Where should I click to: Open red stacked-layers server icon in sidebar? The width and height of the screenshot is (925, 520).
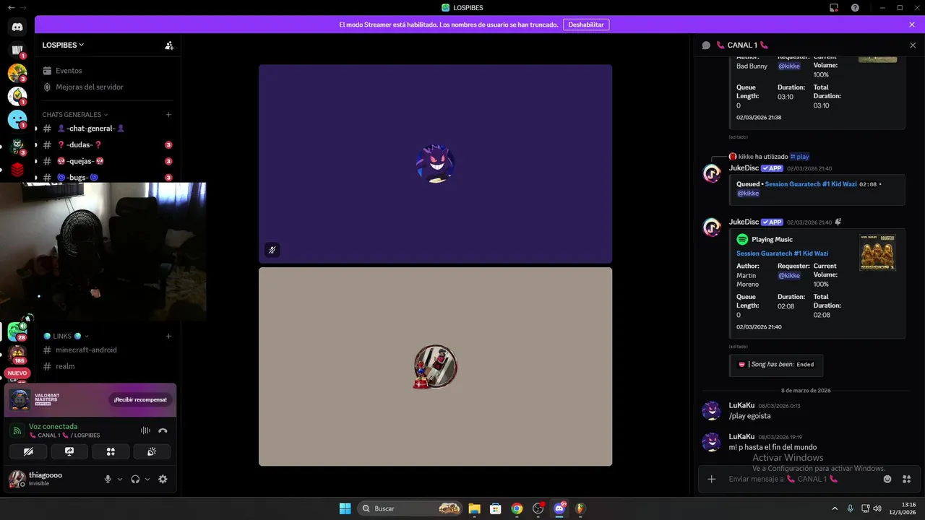17,170
